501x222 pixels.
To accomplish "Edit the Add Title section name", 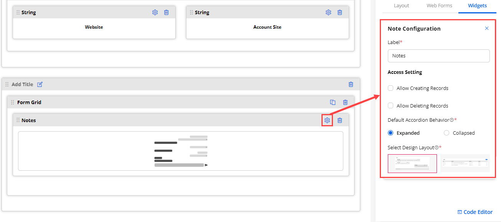I will (40, 84).
